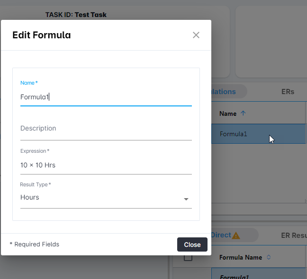Click into the Description field

coord(106,129)
